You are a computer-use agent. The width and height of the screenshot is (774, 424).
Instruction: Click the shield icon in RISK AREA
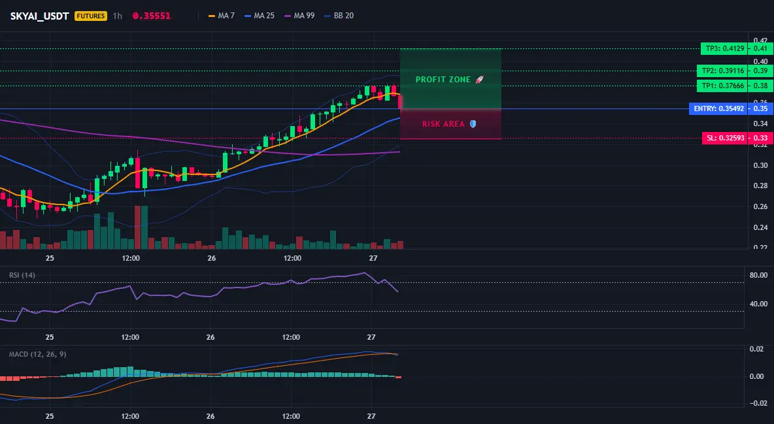(x=473, y=124)
